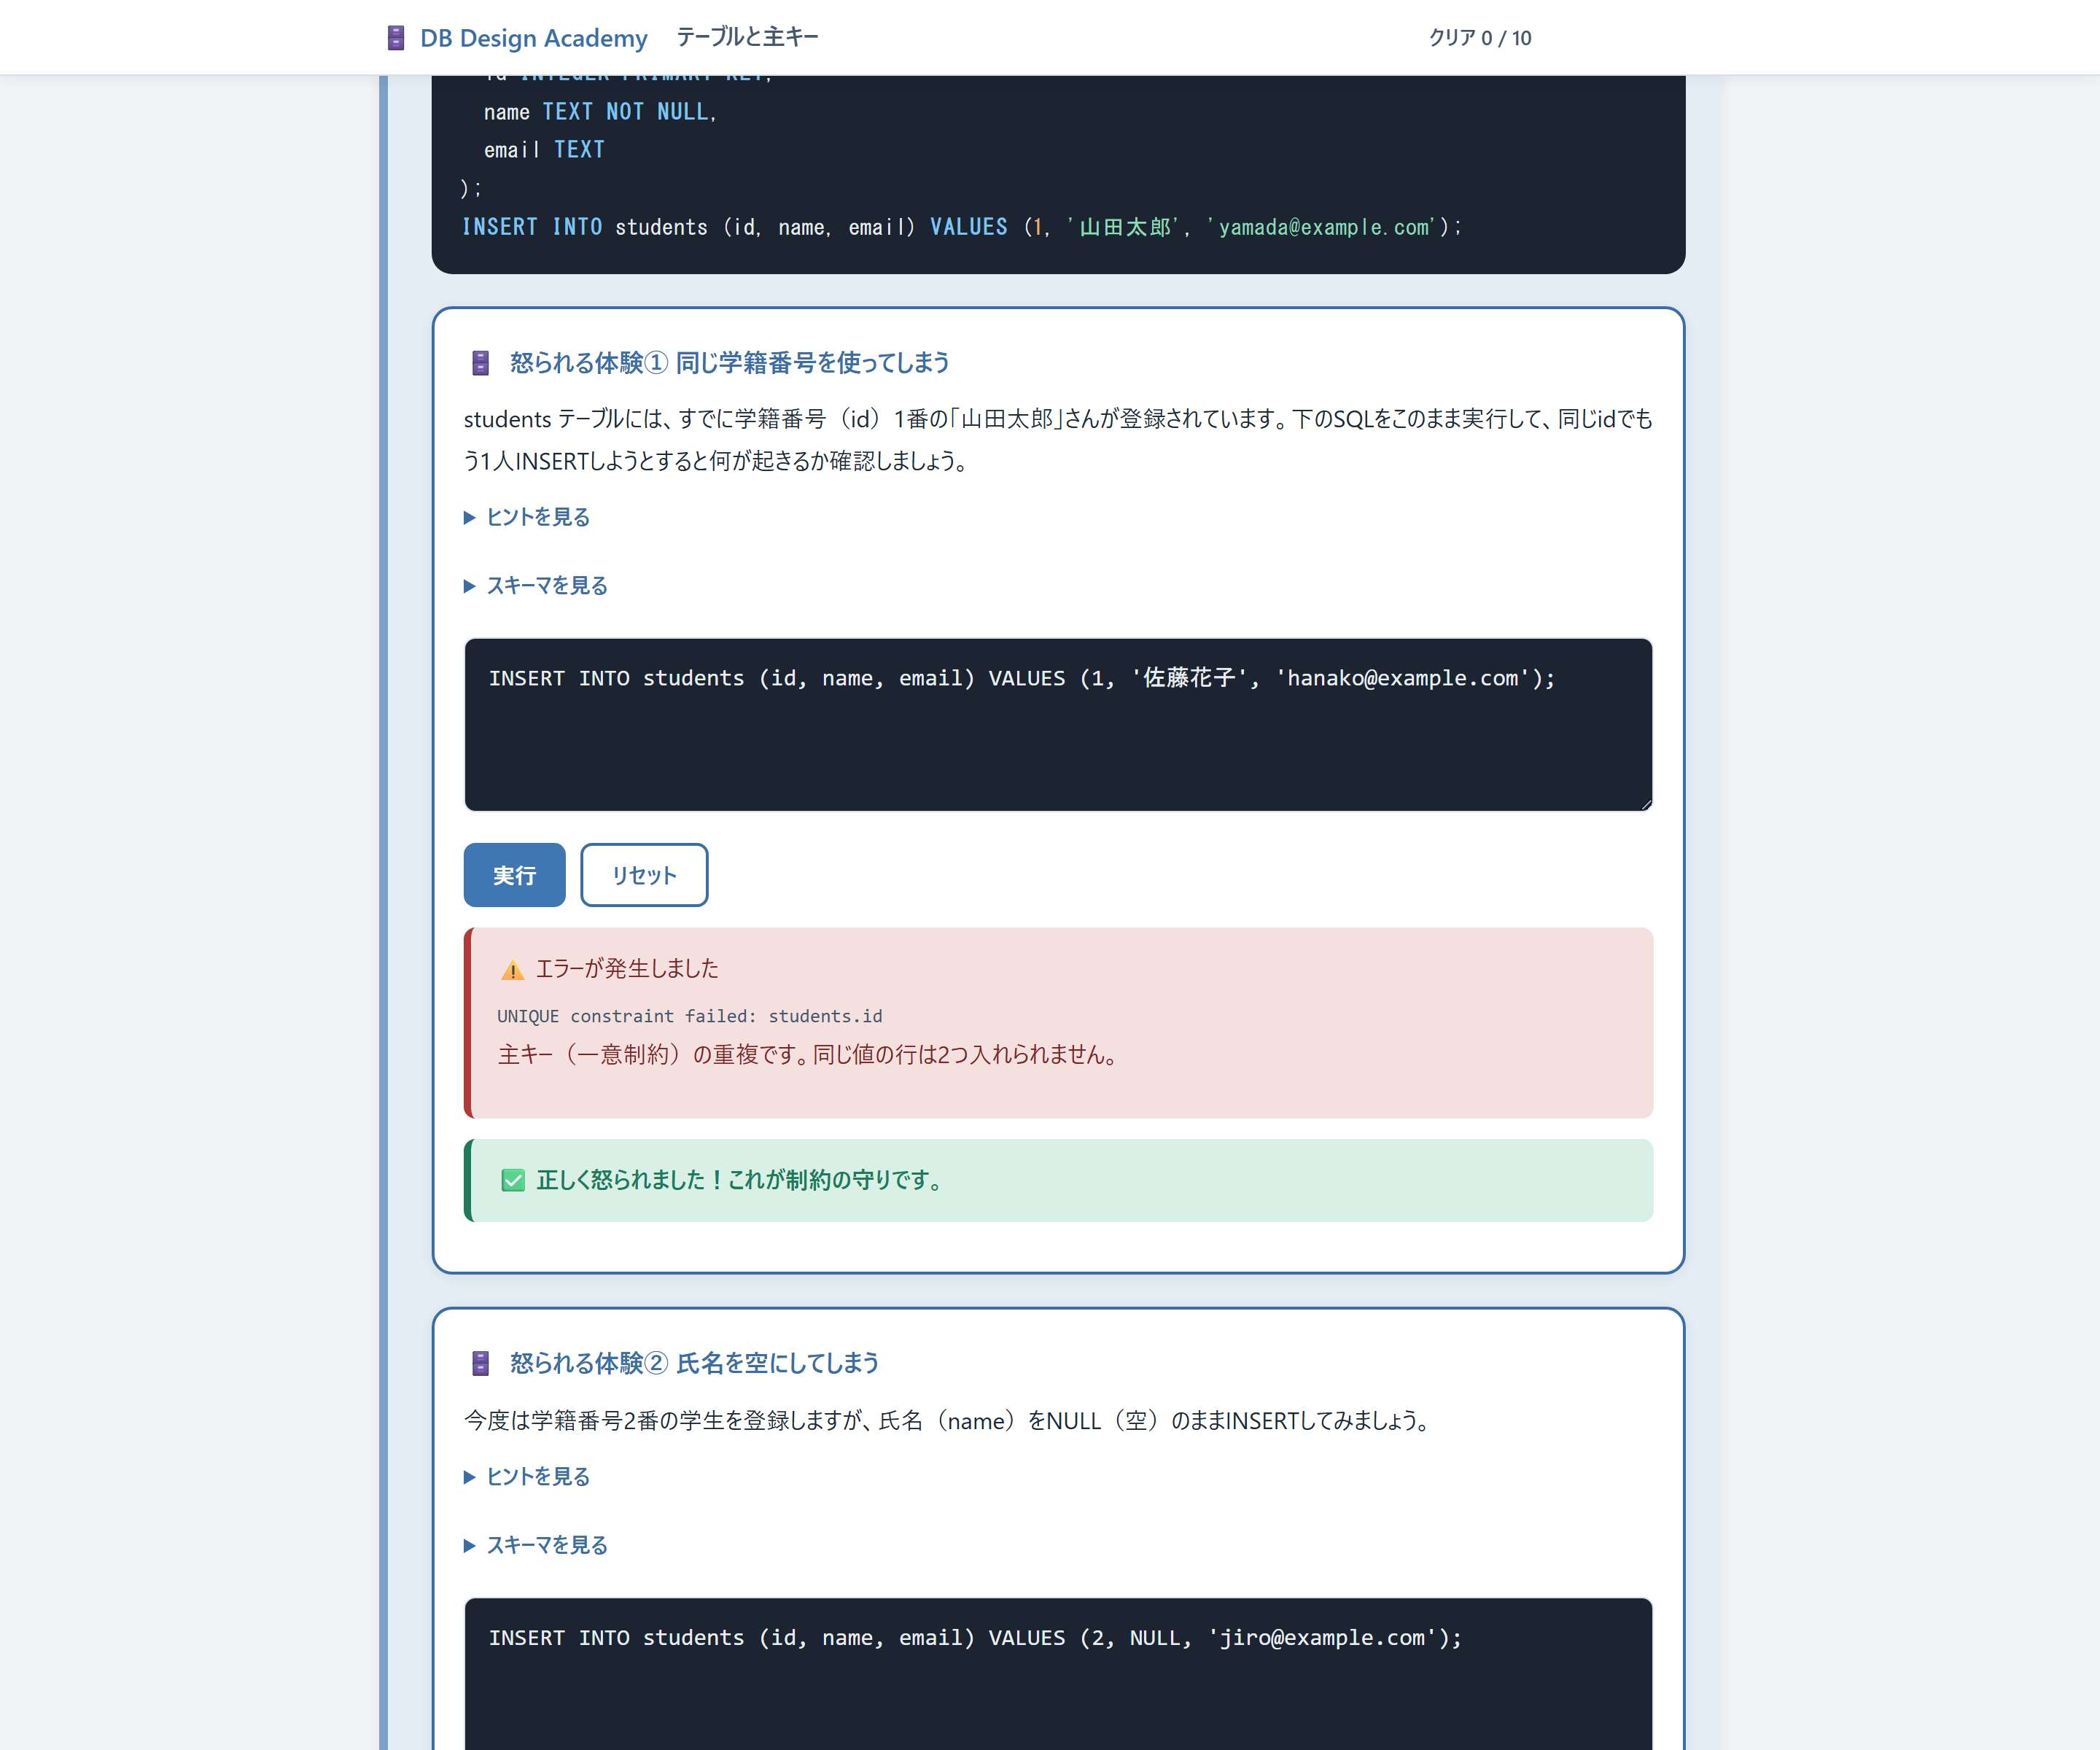Click the INSERT INTO 山田太郎 code line
Viewport: 2100px width, 1750px height.
point(961,227)
